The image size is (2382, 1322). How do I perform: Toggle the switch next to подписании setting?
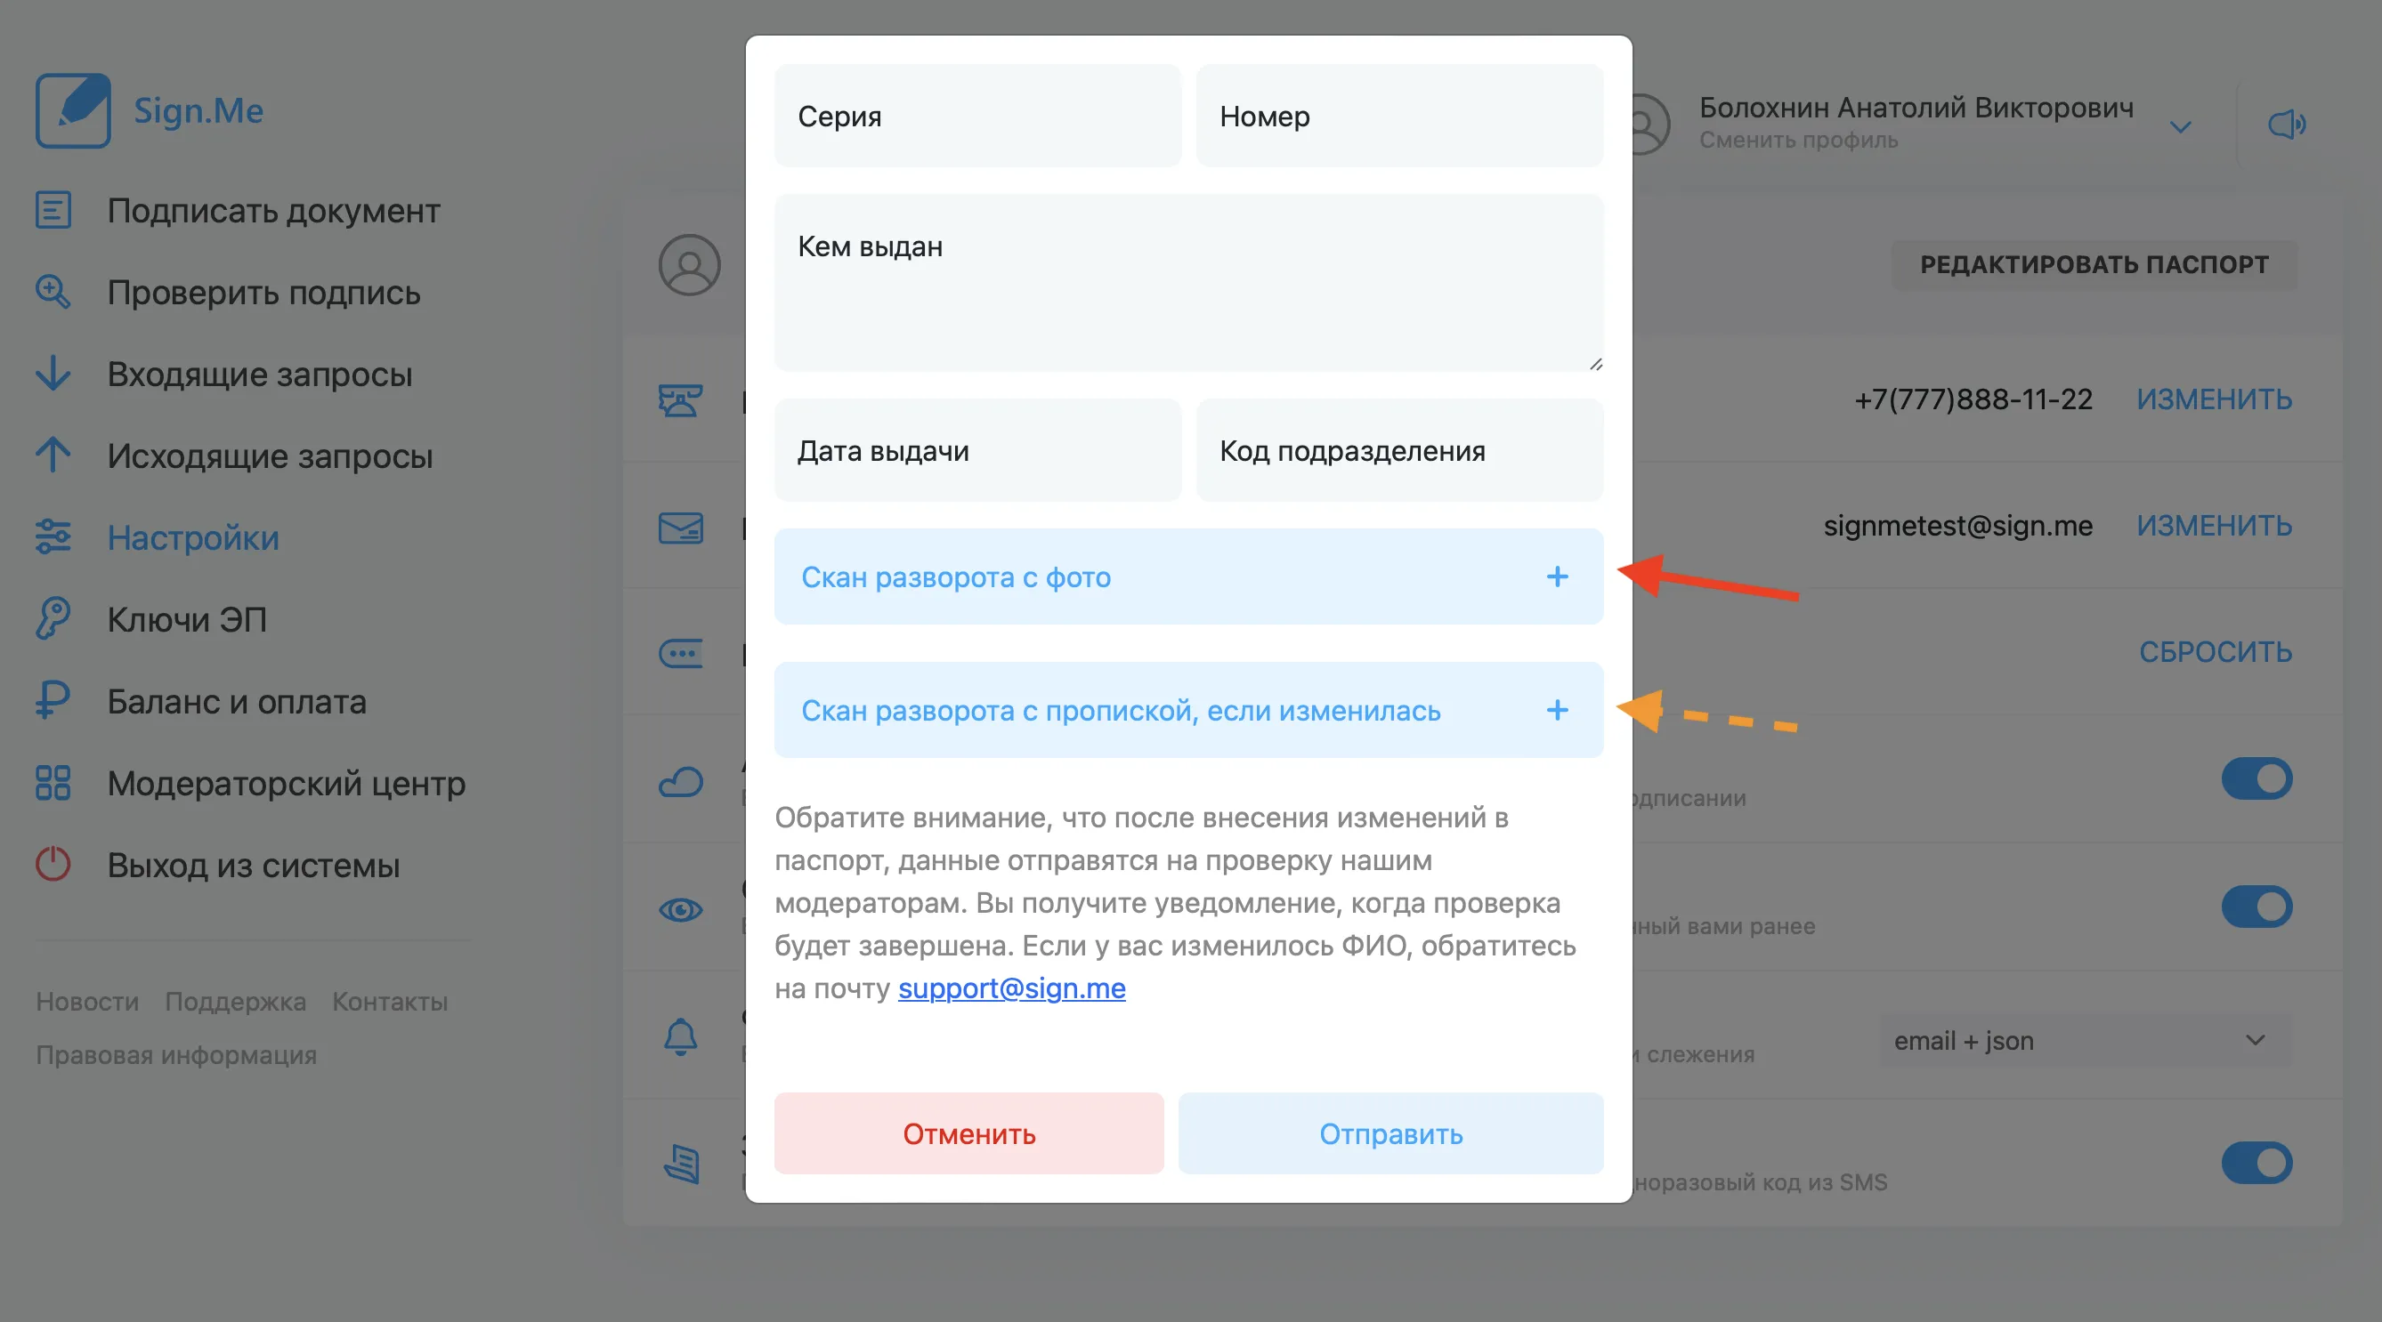2256,778
